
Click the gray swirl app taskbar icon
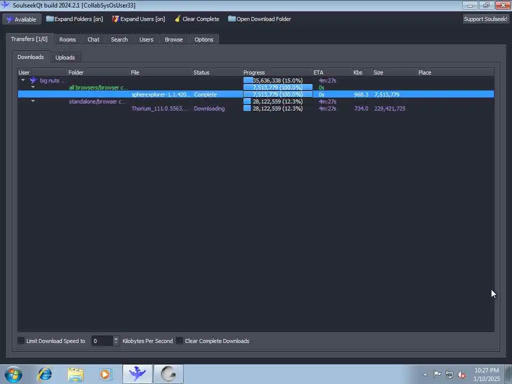coord(168,374)
